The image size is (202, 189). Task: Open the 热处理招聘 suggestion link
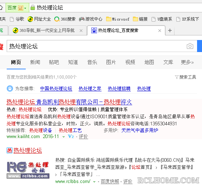(119, 89)
